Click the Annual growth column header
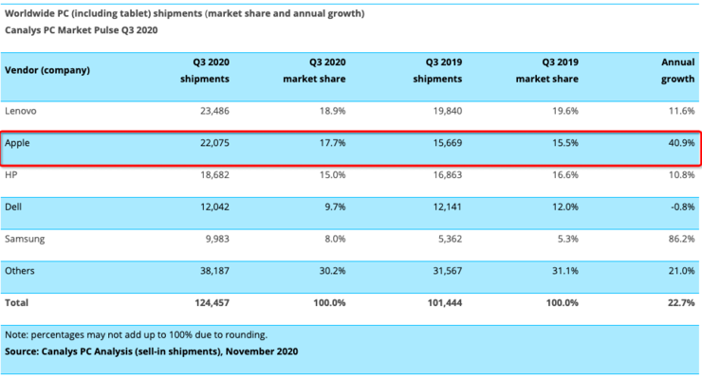The height and width of the screenshot is (378, 702). click(x=678, y=70)
